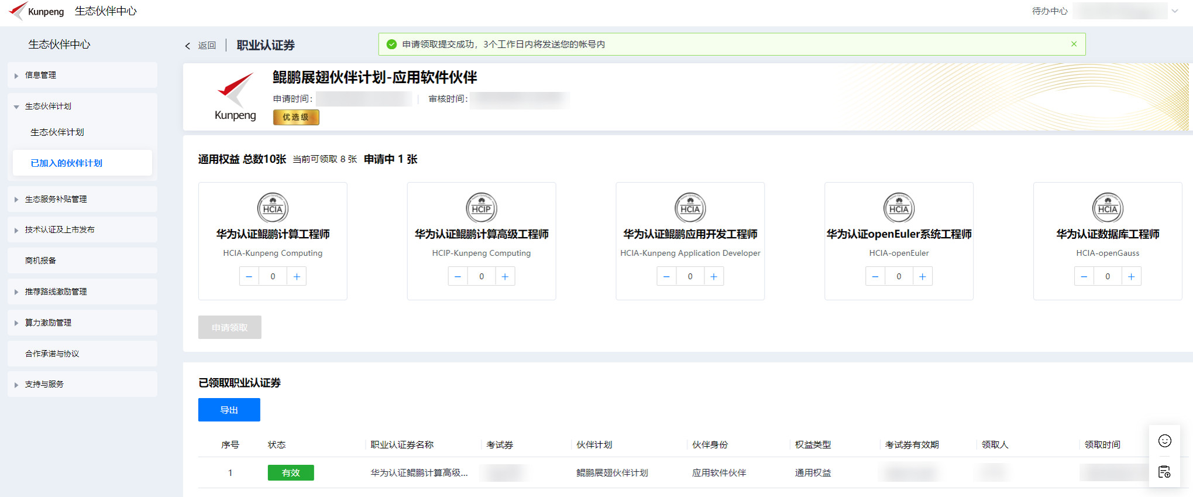Click 华为认证鲲鹏计算高级... table cell
This screenshot has height=497, width=1193.
click(x=419, y=472)
